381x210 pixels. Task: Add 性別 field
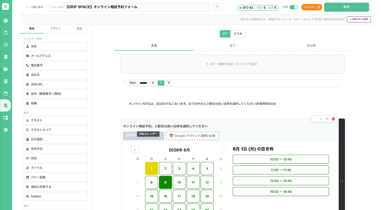point(56,158)
